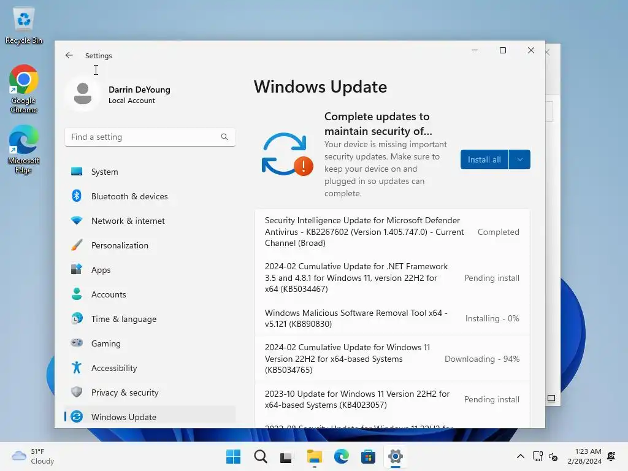Show hidden tray icons chevron
The width and height of the screenshot is (628, 471).
point(520,456)
